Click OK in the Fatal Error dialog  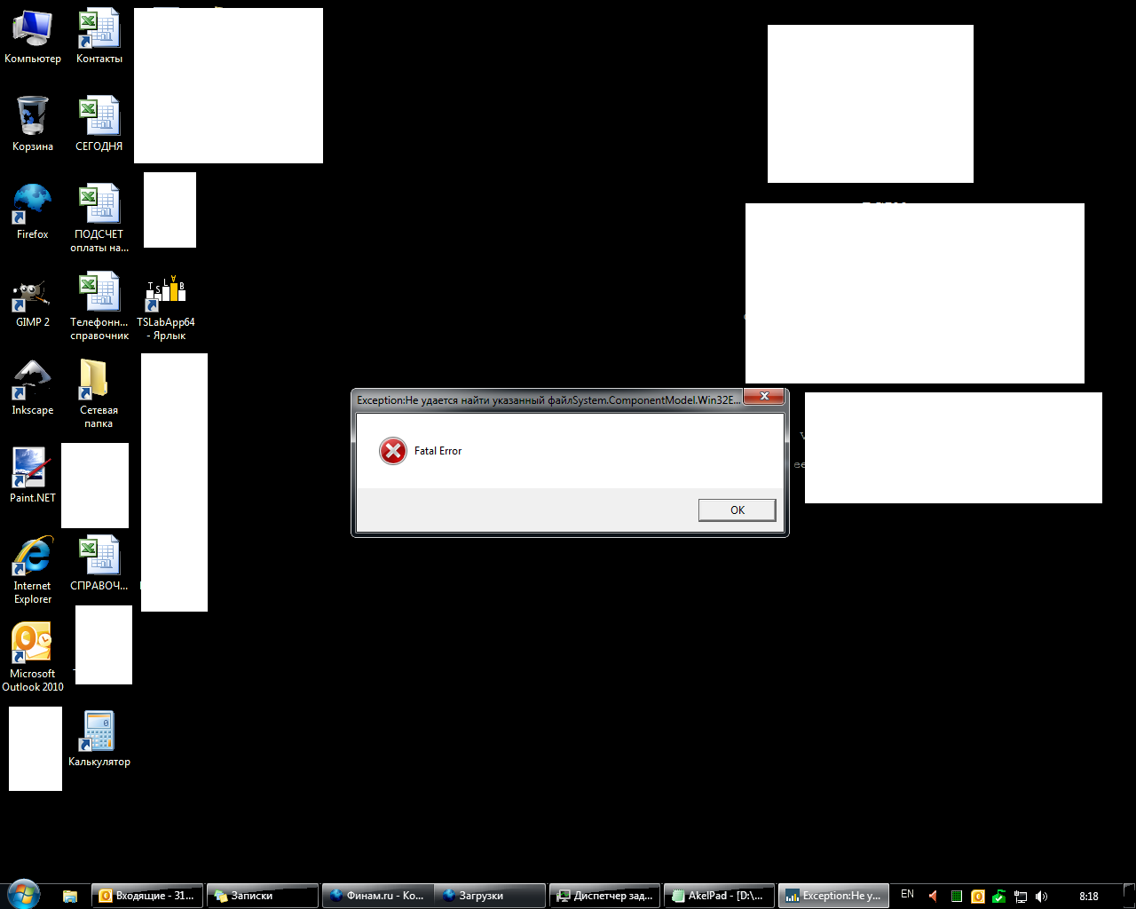(x=737, y=510)
